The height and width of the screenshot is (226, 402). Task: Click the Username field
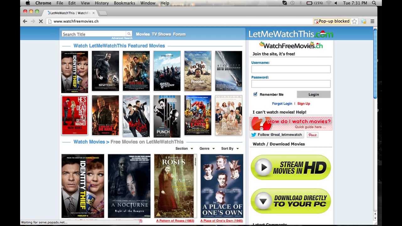tap(291, 69)
